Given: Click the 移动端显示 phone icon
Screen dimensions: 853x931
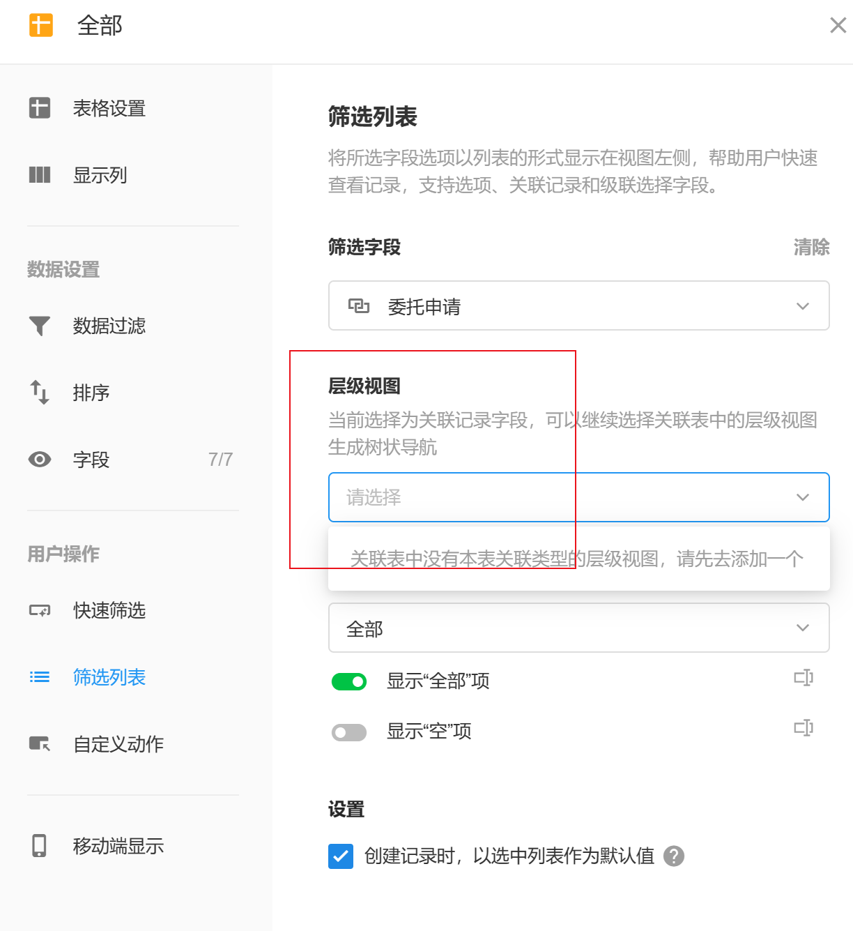Looking at the screenshot, I should click(x=40, y=846).
